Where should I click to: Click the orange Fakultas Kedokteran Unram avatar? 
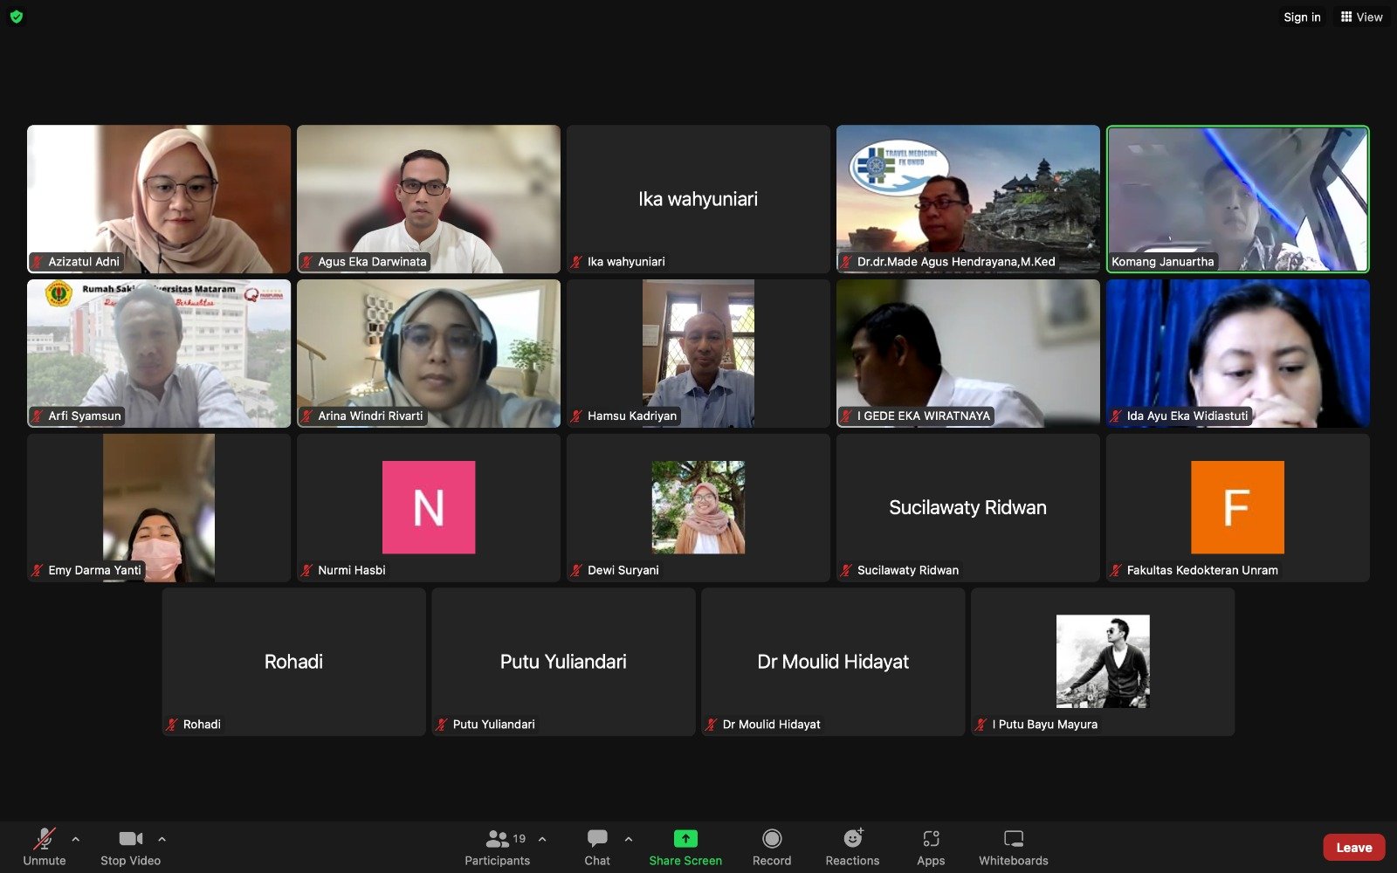1237,507
